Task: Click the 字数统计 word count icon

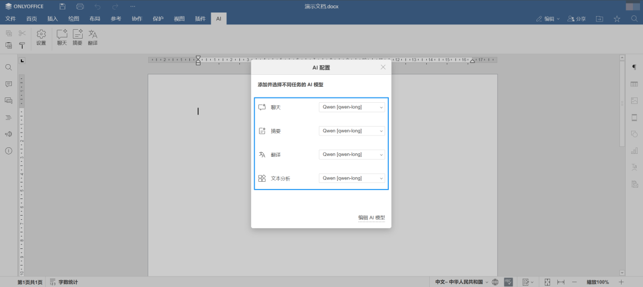Action: (53, 282)
